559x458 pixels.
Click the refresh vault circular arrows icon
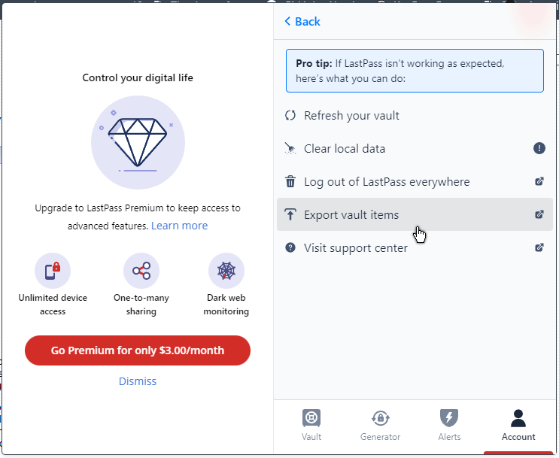pyautogui.click(x=290, y=116)
